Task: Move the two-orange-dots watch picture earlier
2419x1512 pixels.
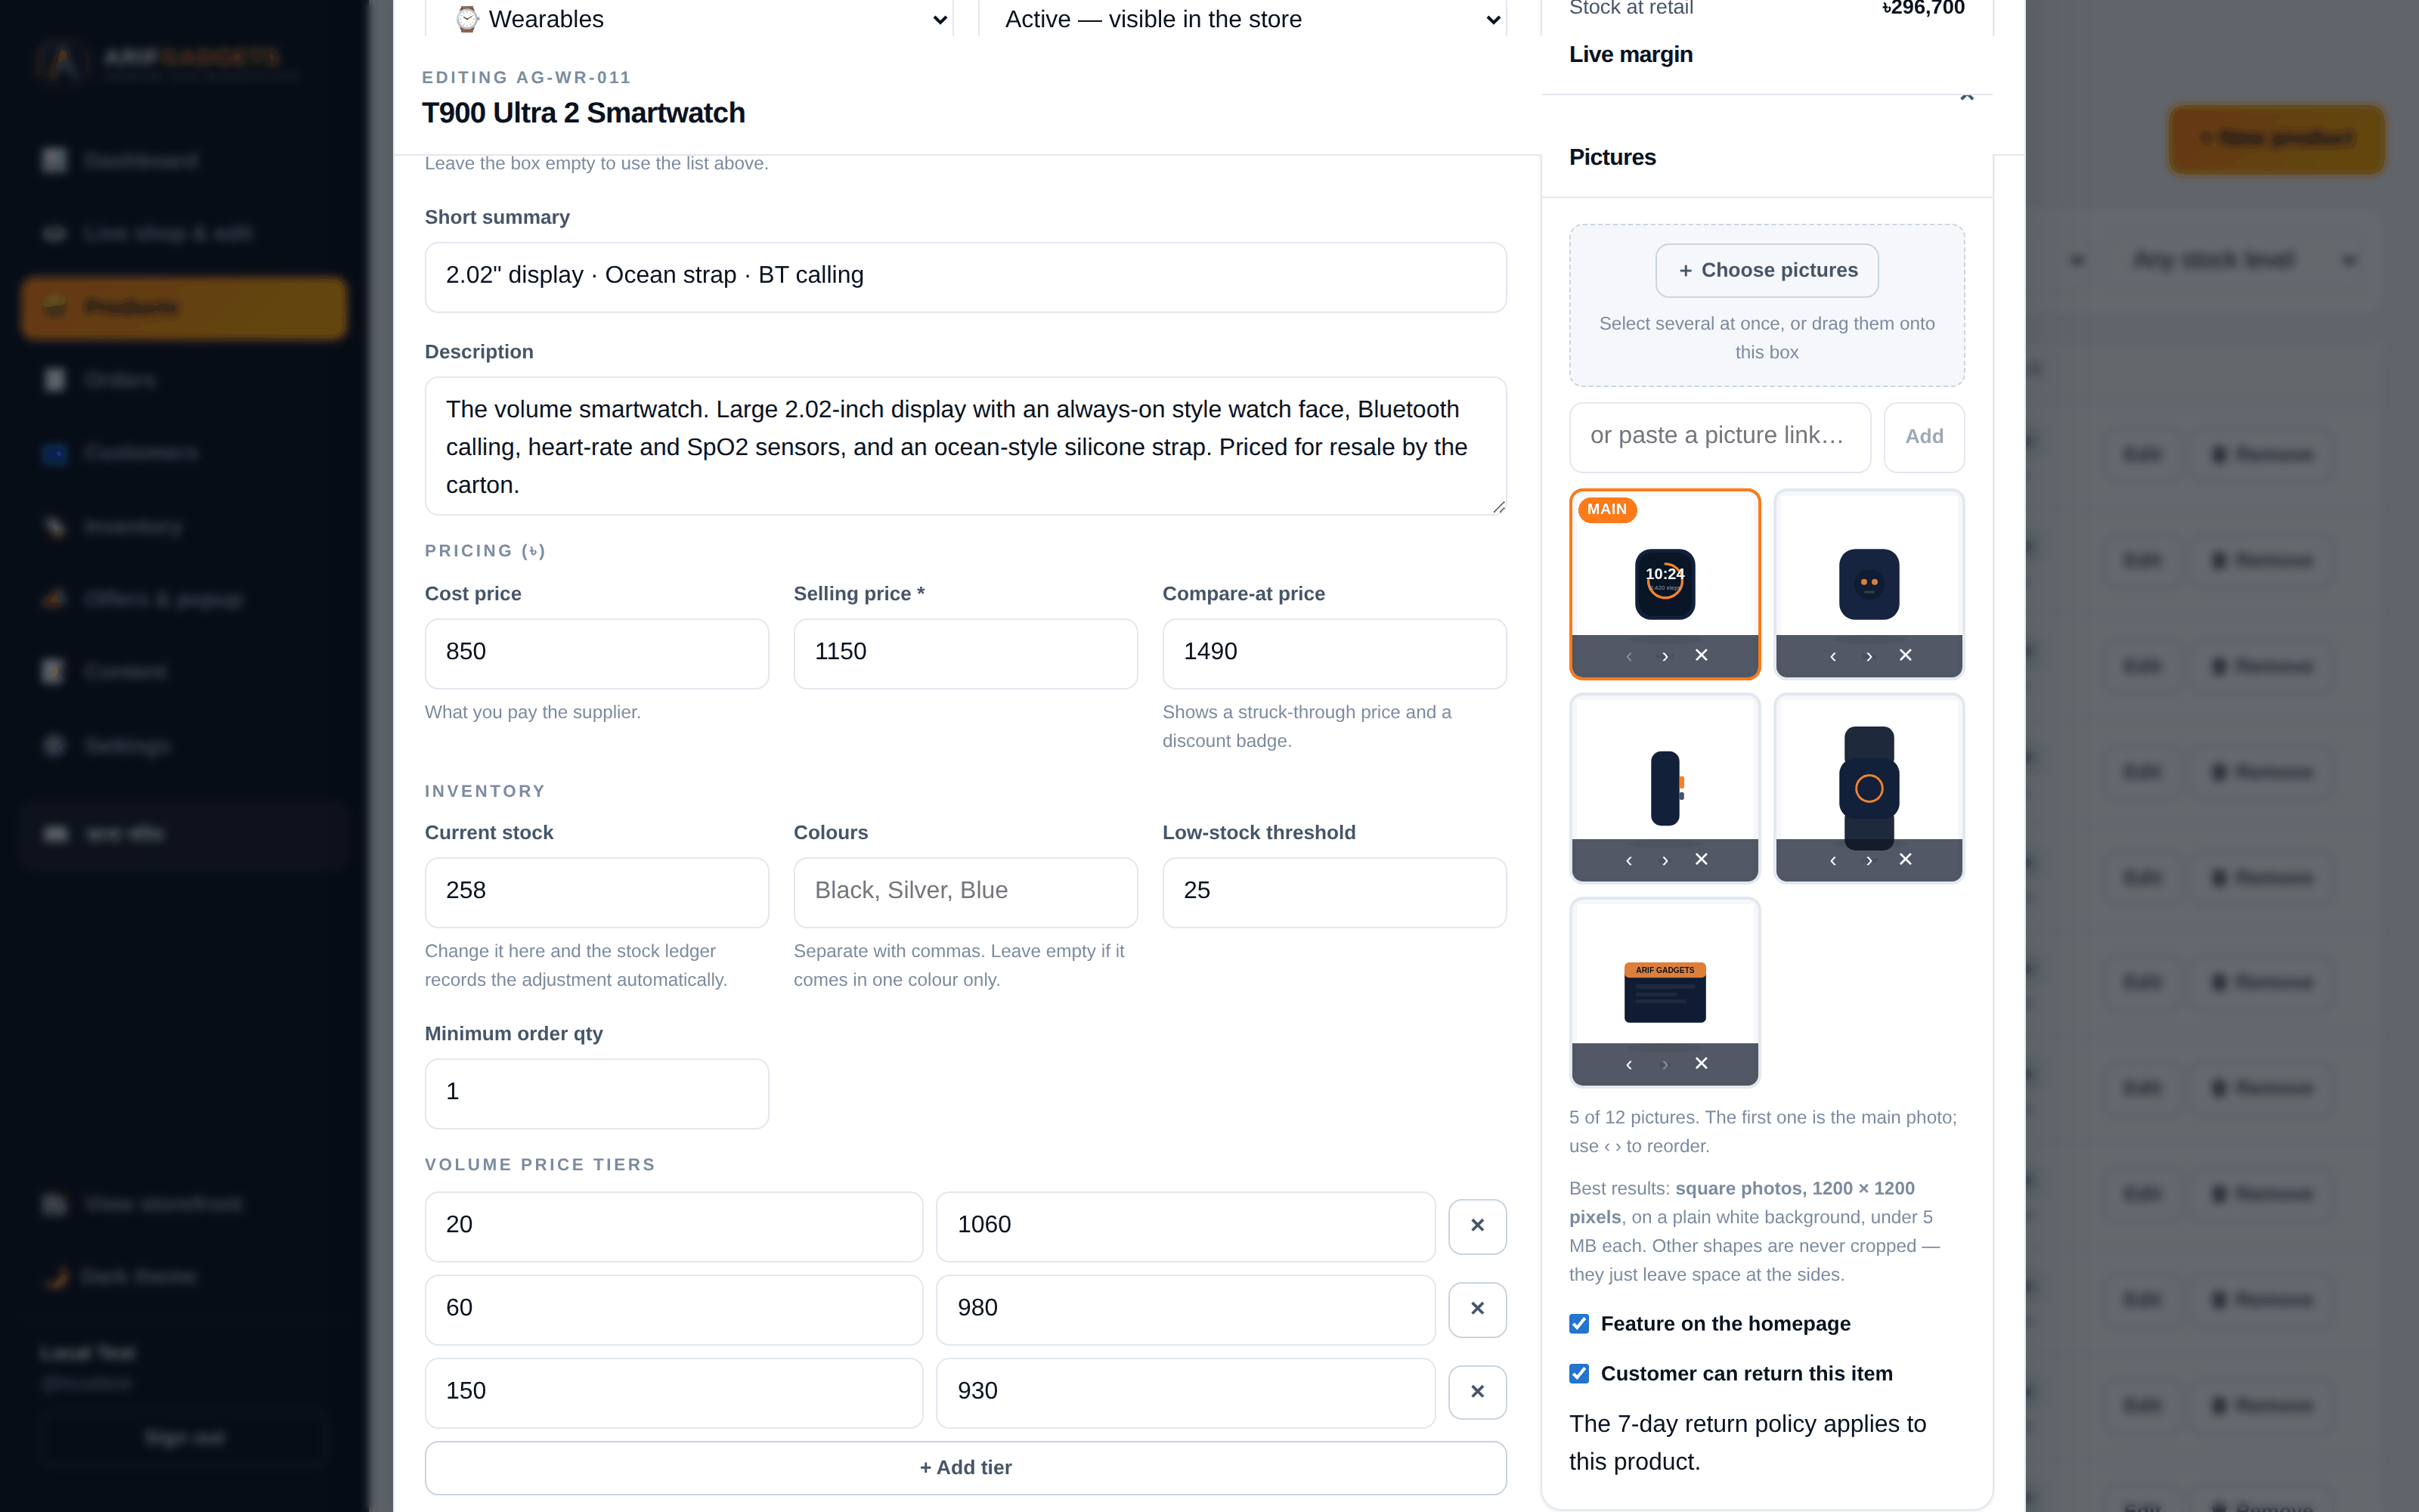Action: click(x=1832, y=656)
